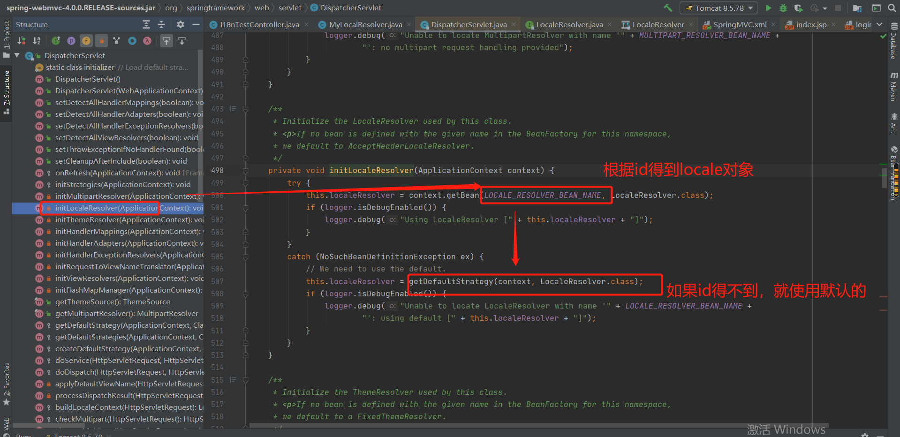Toggle autoscroll to source icon
The height and width of the screenshot is (437, 900).
[x=166, y=41]
